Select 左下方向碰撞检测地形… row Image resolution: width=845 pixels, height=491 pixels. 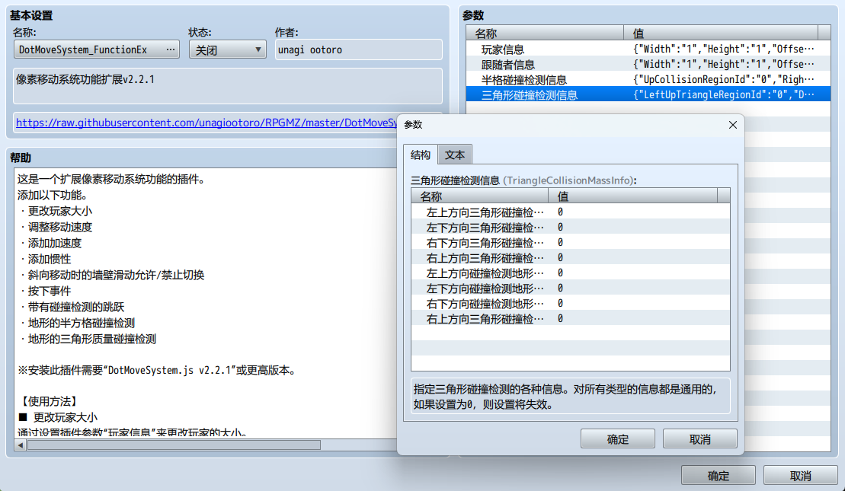570,288
